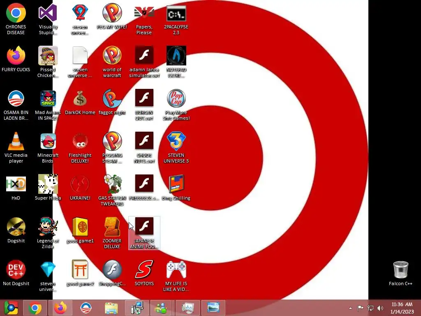Select the Fleshlight DELUXE red fuzzy icon

point(80,148)
